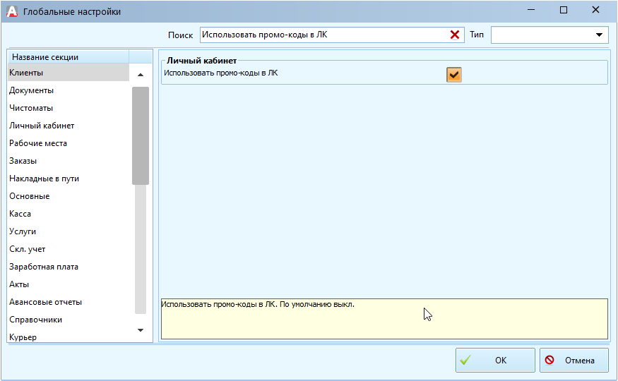Go to 'Личный кабинет' section
The image size is (618, 381).
coord(42,126)
